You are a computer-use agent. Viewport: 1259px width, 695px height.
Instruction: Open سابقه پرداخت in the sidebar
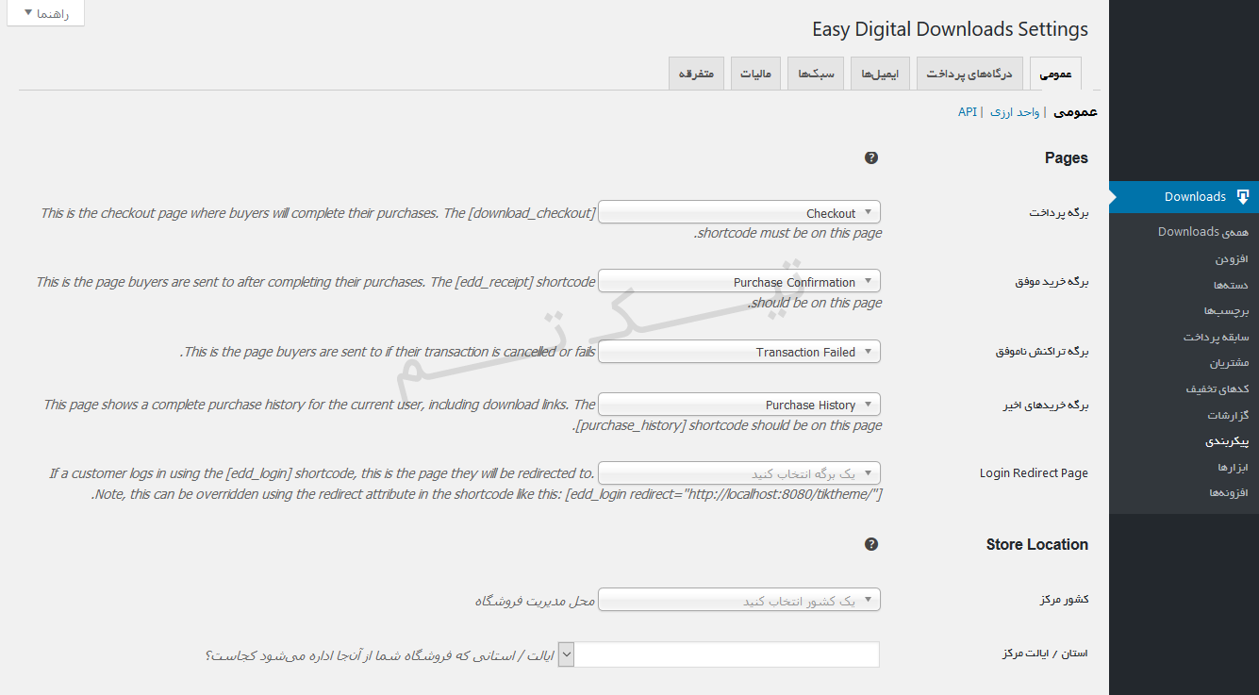click(1217, 337)
